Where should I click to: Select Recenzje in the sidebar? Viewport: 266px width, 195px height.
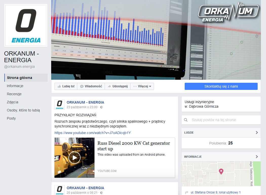[14, 94]
